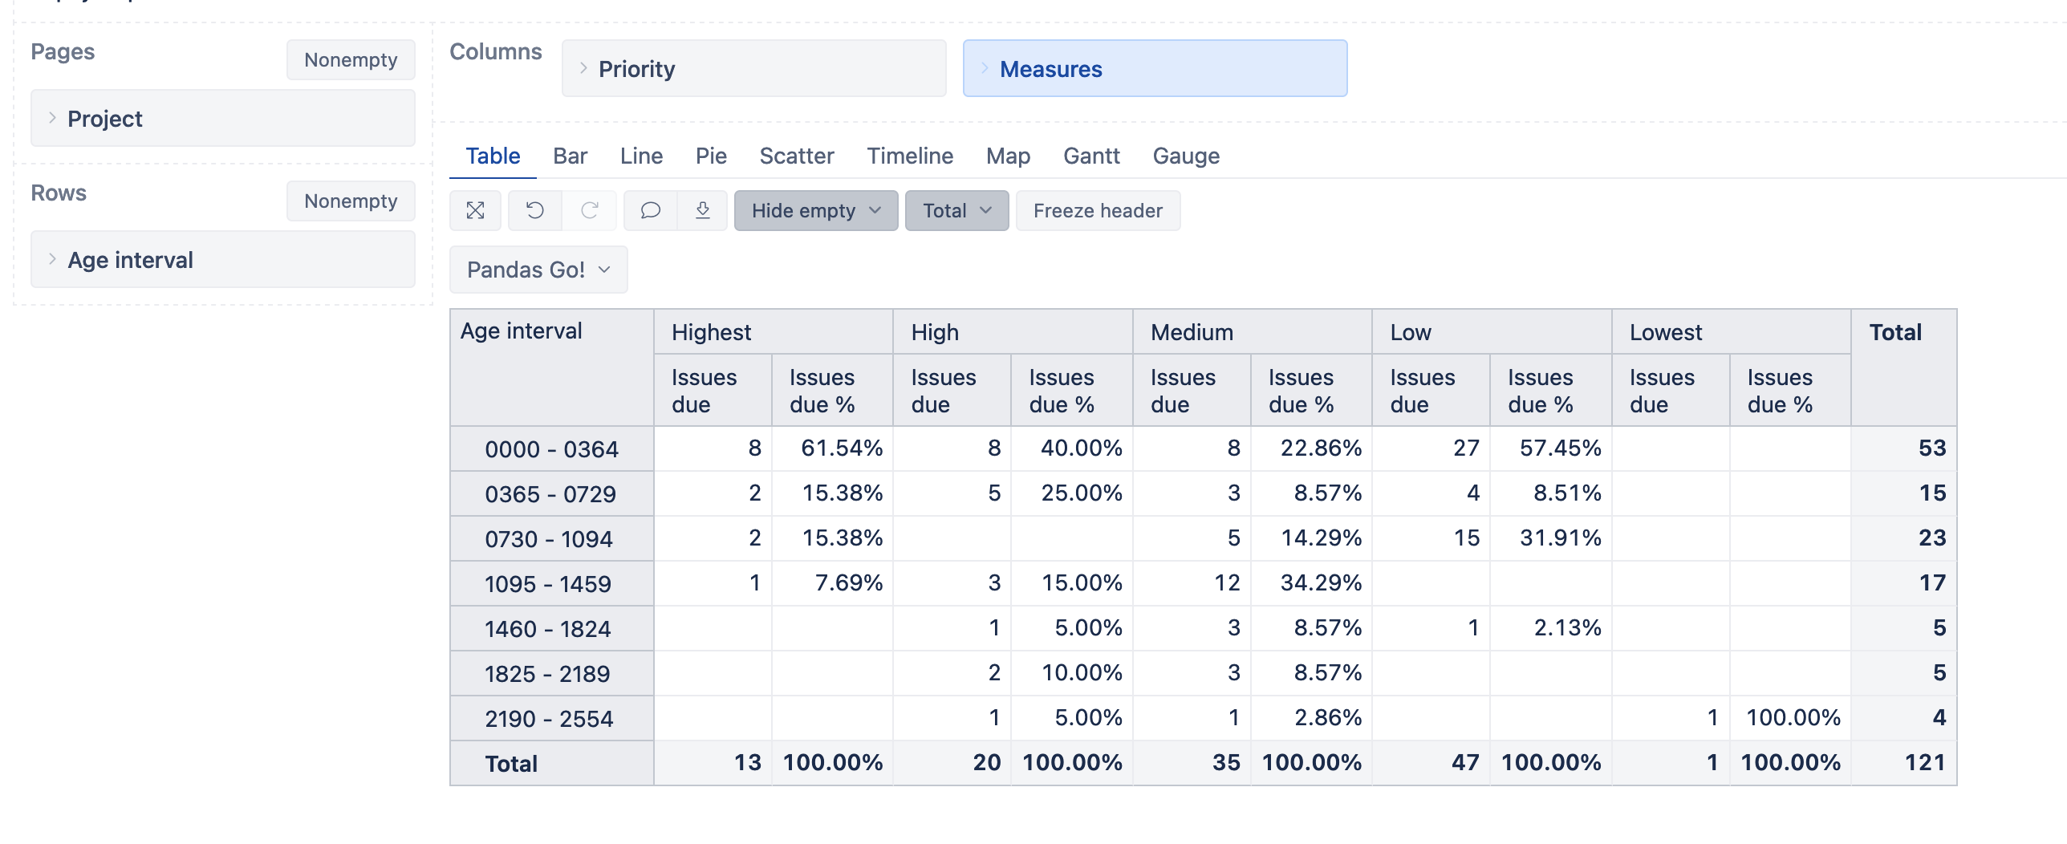Switch to the Bar chart tab
Image resolution: width=2067 pixels, height=844 pixels.
tap(570, 156)
